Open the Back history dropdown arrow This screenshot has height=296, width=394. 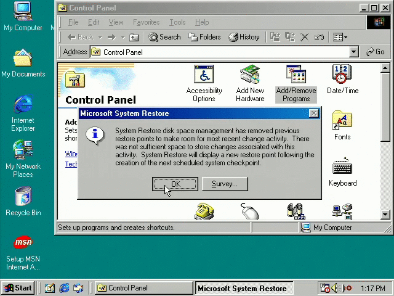(x=100, y=38)
